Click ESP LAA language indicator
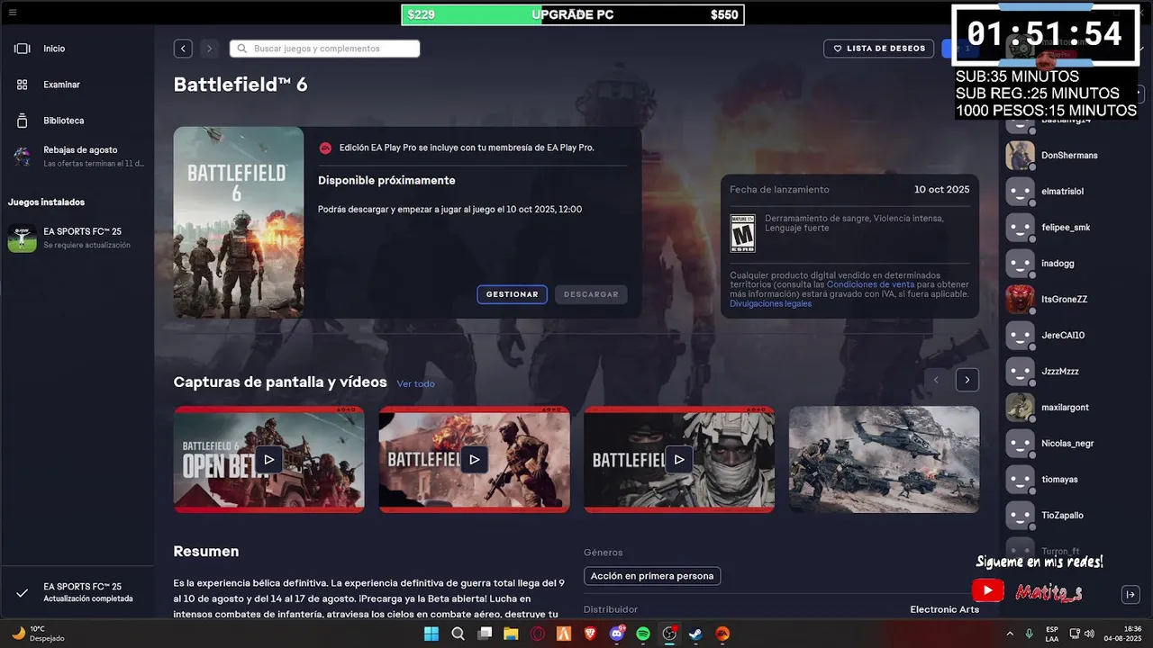The height and width of the screenshot is (648, 1153). [1052, 634]
